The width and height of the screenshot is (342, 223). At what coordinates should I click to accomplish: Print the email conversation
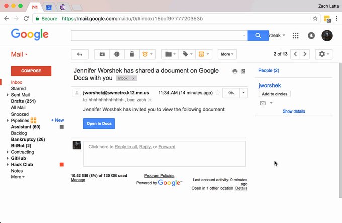click(x=235, y=71)
